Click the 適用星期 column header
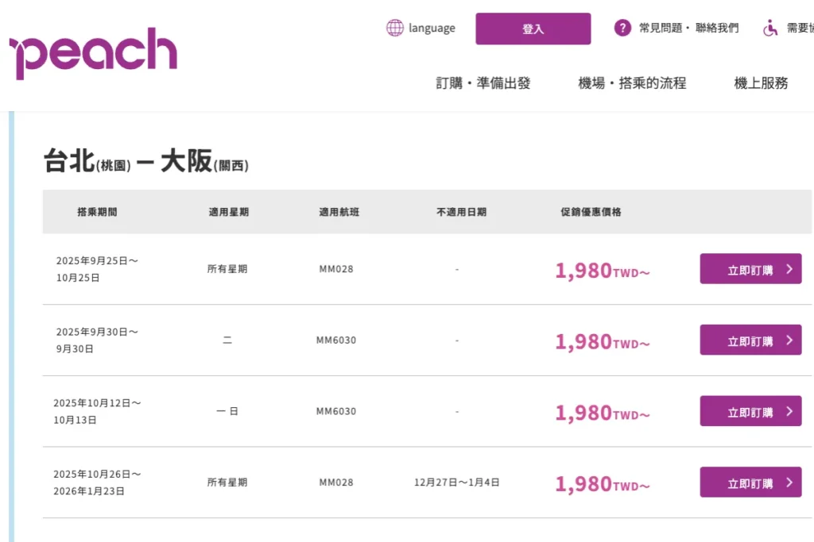814x542 pixels. pyautogui.click(x=228, y=211)
